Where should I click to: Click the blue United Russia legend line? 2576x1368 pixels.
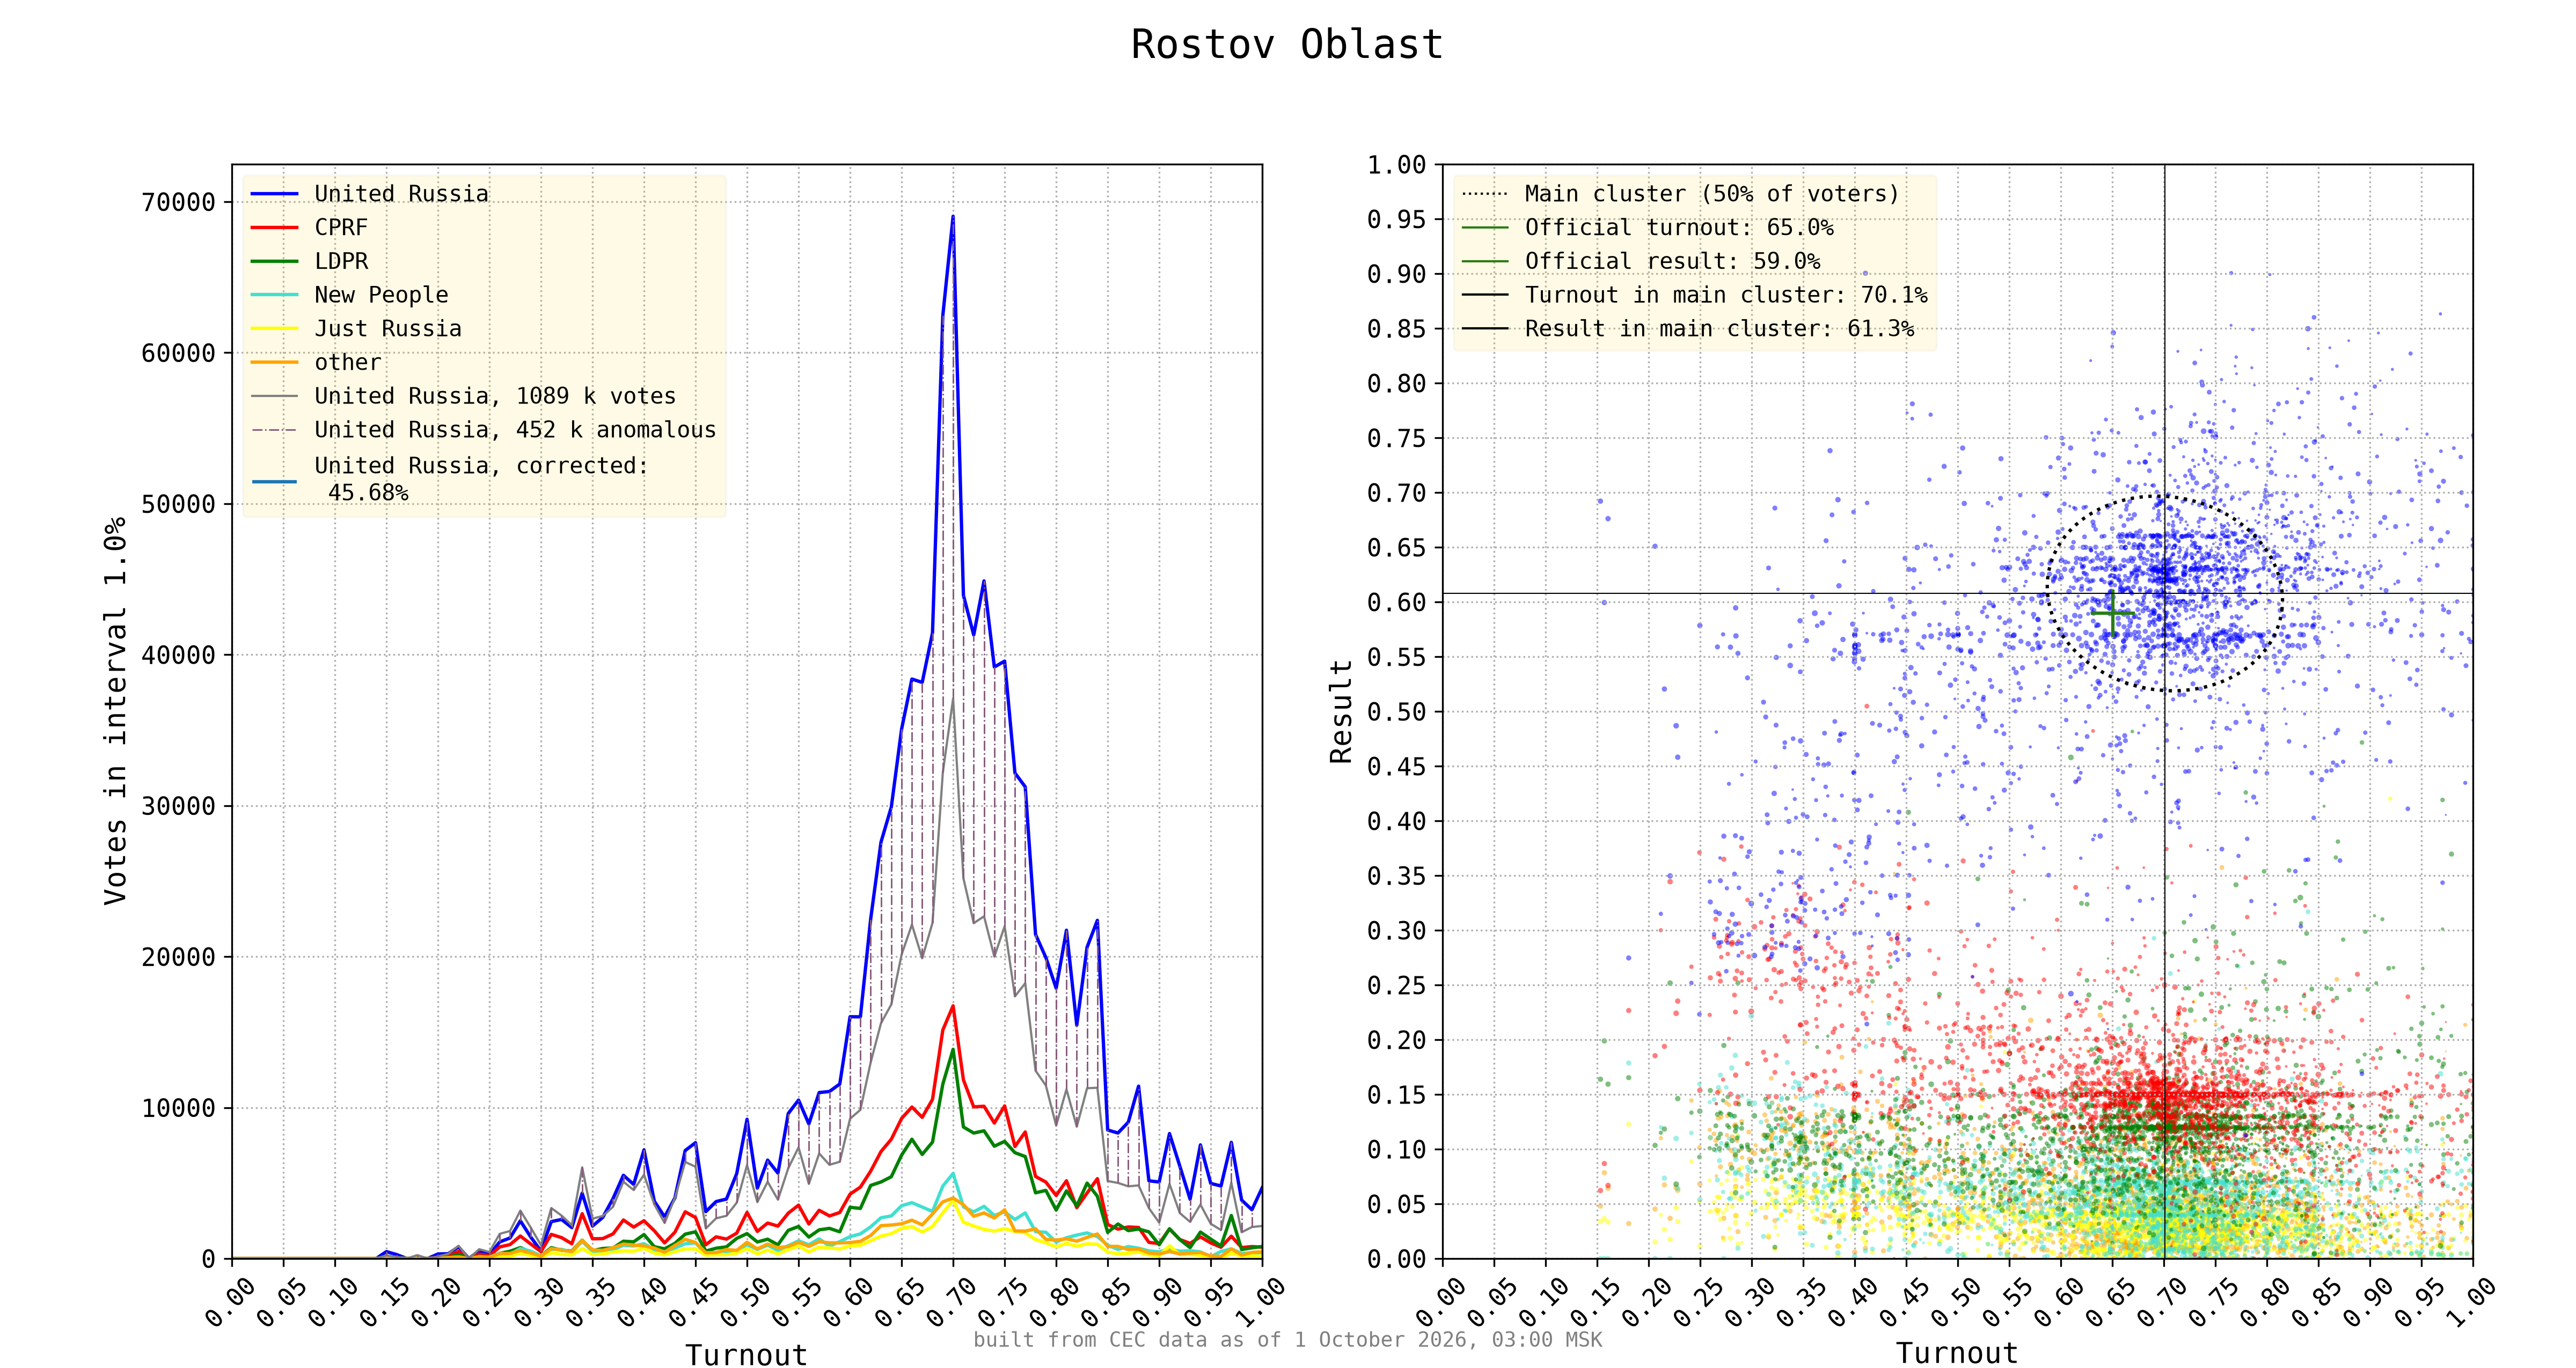pos(274,194)
